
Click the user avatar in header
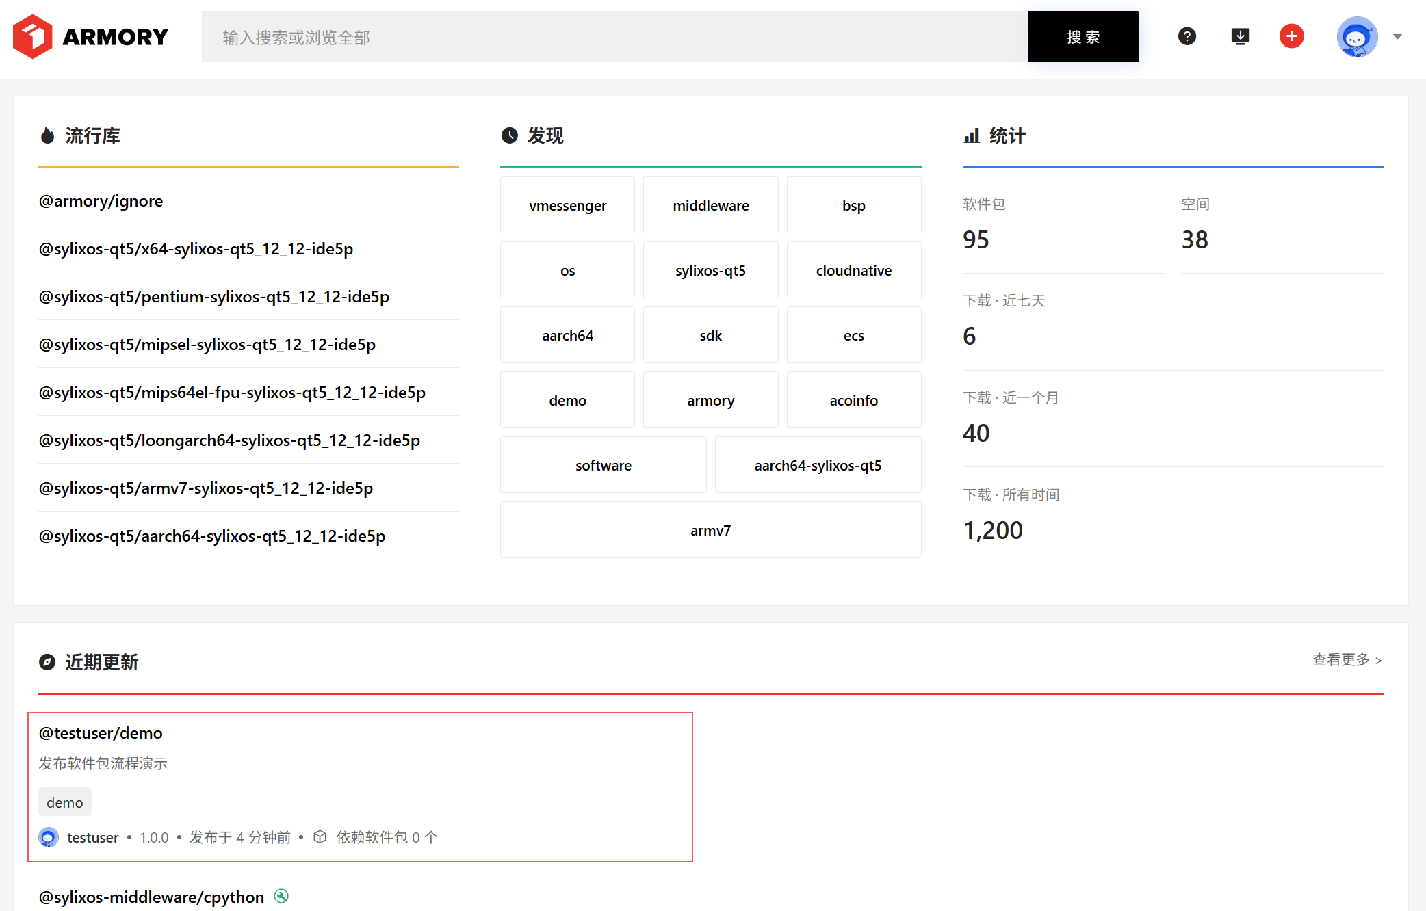click(x=1356, y=37)
